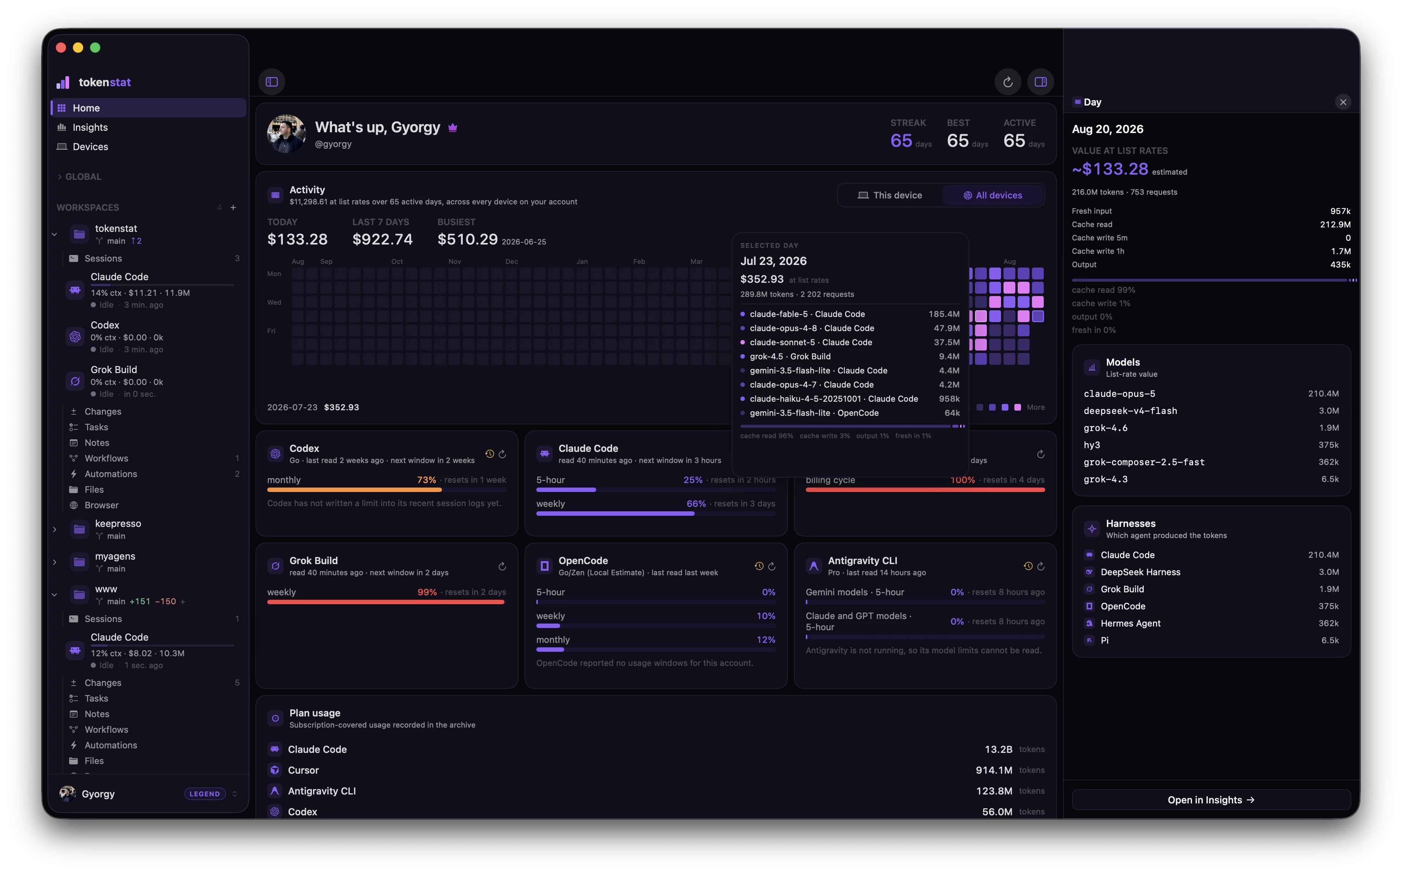Open Changes under www workspace
Image resolution: width=1402 pixels, height=874 pixels.
click(154, 683)
